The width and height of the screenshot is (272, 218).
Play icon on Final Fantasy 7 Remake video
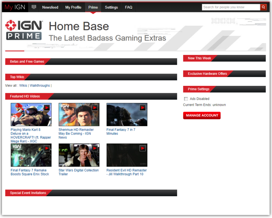[47, 148]
